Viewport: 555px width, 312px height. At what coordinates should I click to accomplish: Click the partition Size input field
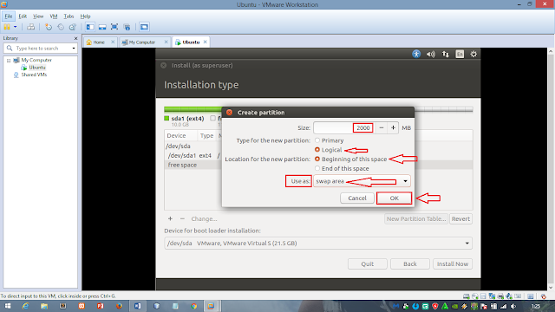click(343, 127)
